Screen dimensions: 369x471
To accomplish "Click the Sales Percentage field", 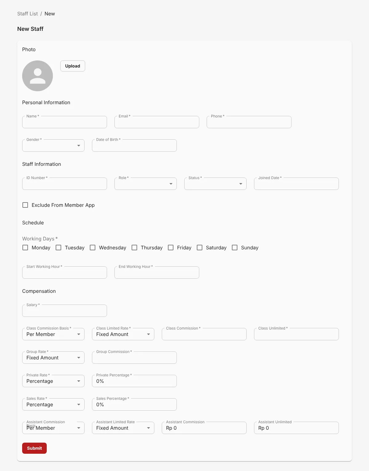I will coord(134,404).
